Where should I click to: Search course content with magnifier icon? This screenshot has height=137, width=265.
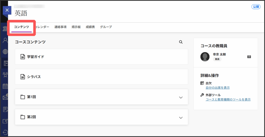tap(181, 42)
